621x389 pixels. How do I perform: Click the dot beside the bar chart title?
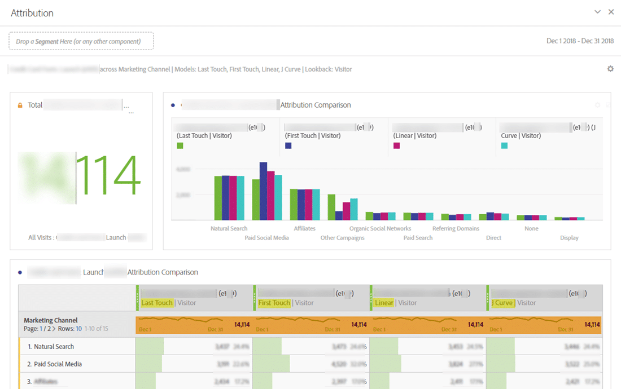click(173, 105)
